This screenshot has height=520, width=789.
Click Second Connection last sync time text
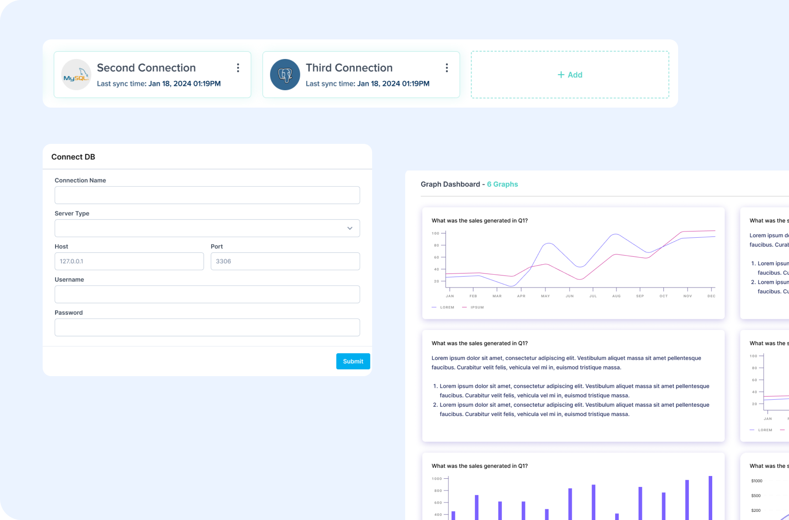(159, 83)
